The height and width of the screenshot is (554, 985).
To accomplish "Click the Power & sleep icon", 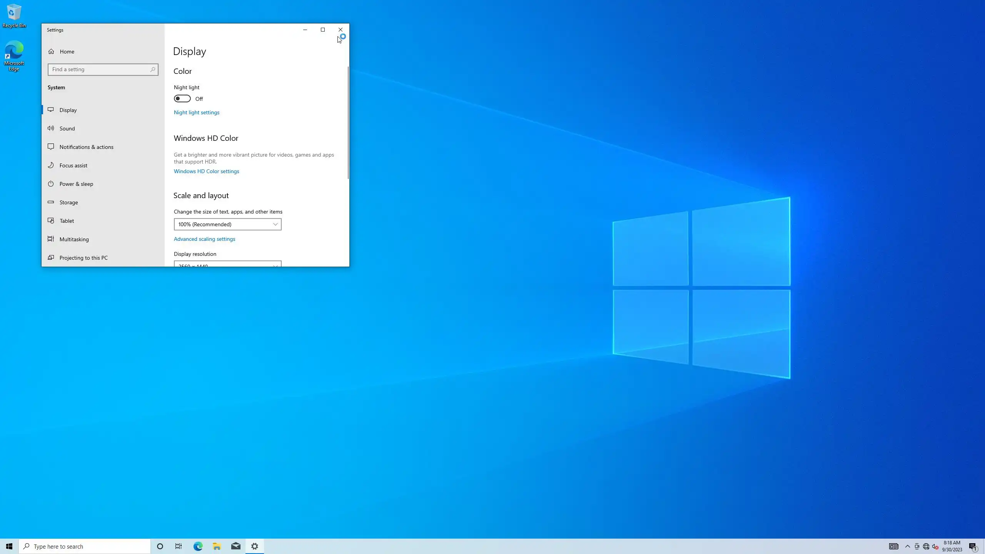I will (51, 184).
